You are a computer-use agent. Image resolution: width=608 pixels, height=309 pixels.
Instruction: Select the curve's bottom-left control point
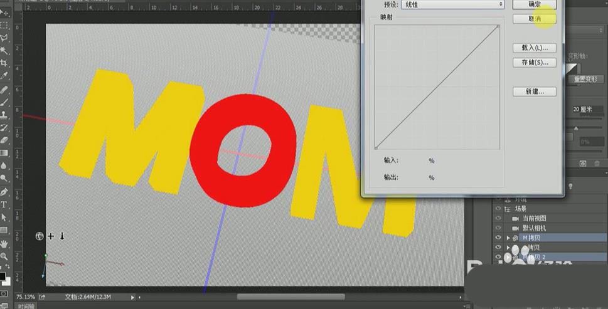[x=376, y=147]
